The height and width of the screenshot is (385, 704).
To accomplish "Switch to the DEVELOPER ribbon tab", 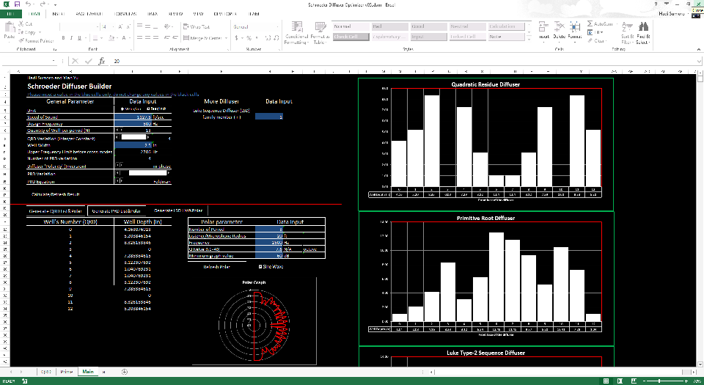I will 225,14.
